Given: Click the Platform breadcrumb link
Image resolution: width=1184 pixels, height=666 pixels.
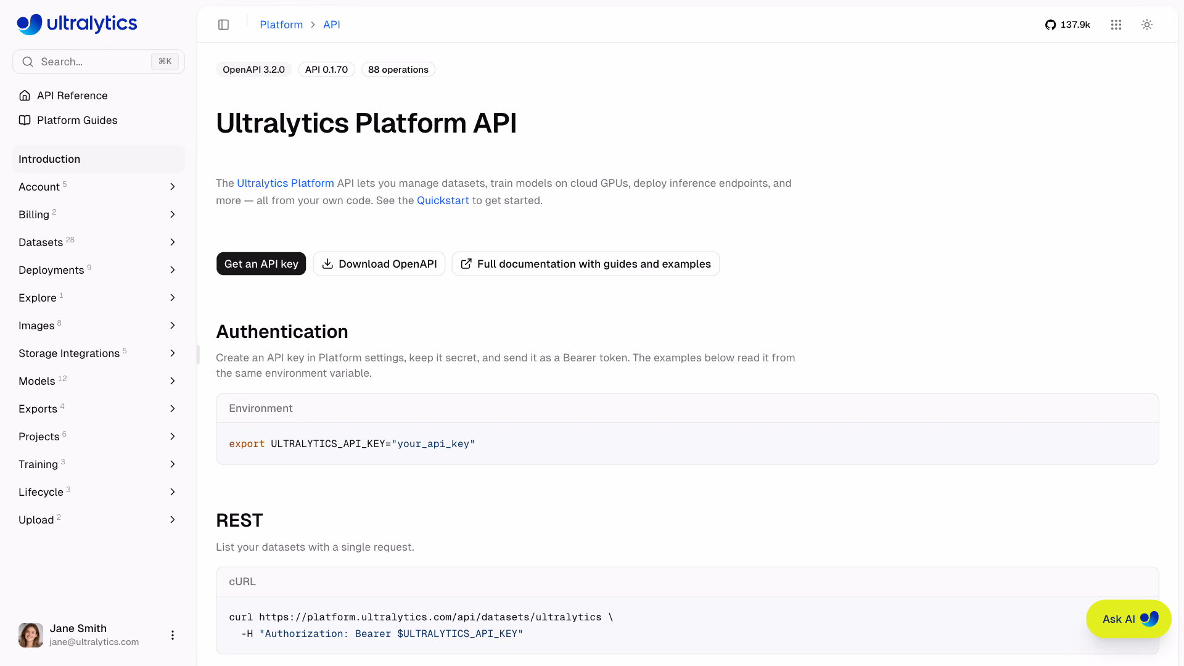Looking at the screenshot, I should point(281,25).
